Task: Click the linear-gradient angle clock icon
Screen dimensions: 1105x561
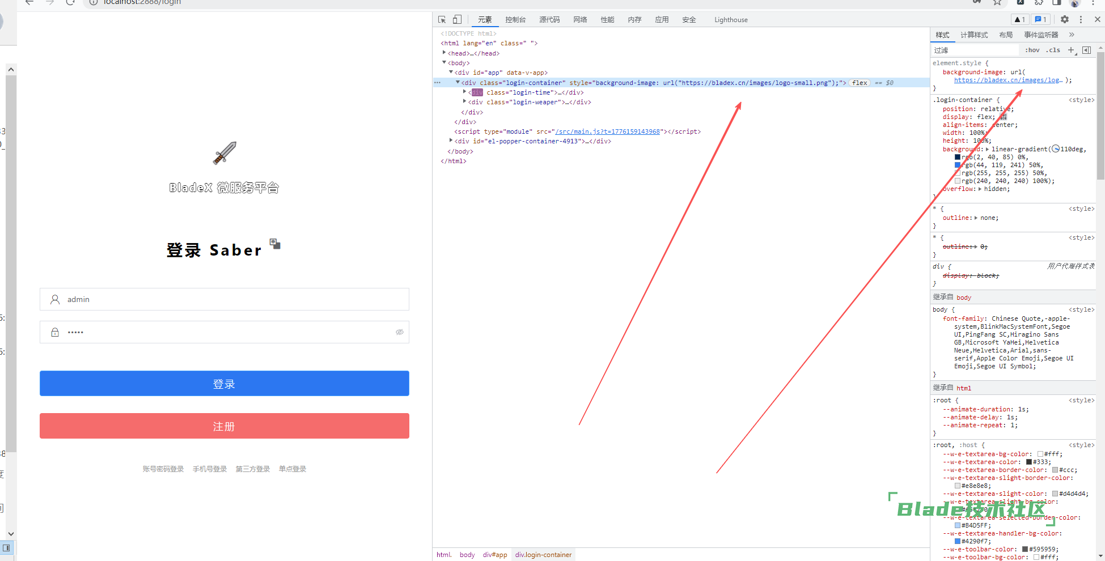Action: [x=1056, y=149]
